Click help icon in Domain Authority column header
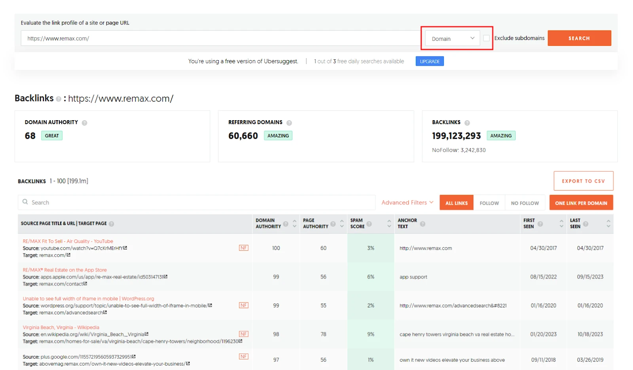The image size is (633, 370). (286, 224)
